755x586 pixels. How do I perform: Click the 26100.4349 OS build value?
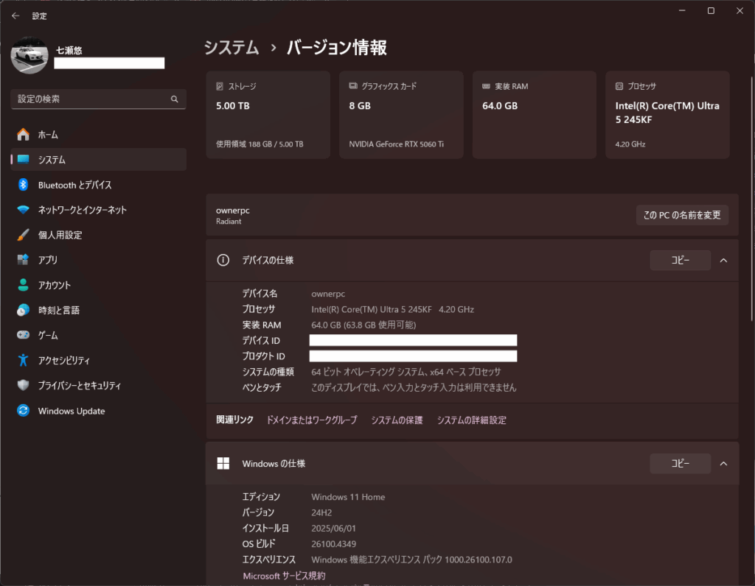[x=334, y=544]
